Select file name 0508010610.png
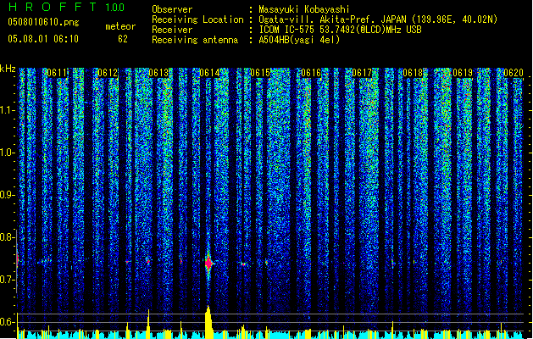 point(43,22)
